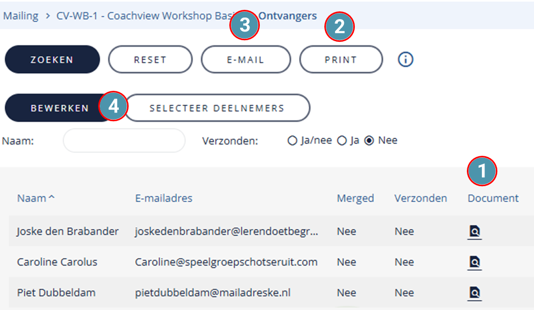534x310 pixels.
Task: Click the BEWERKEN button
Action: (x=59, y=108)
